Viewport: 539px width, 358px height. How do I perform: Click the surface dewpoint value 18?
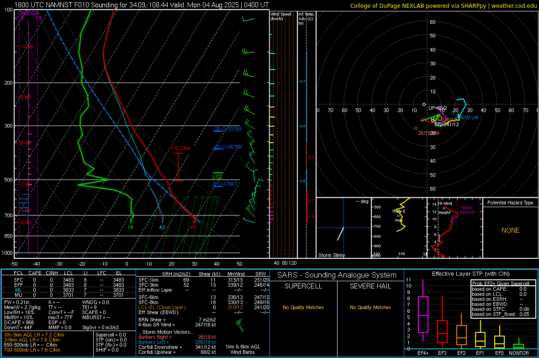[130, 227]
